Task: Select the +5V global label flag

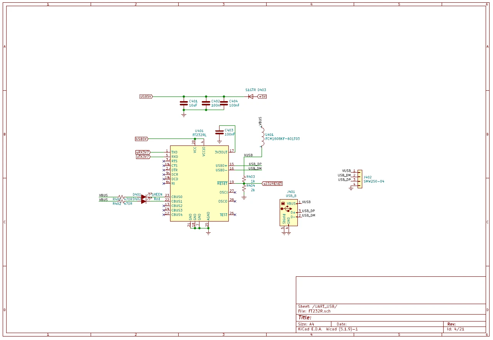Action: pos(262,96)
